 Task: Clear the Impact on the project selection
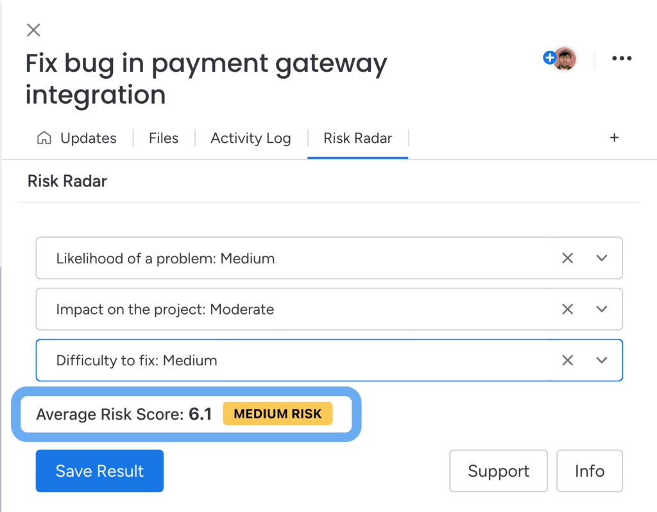coord(567,309)
